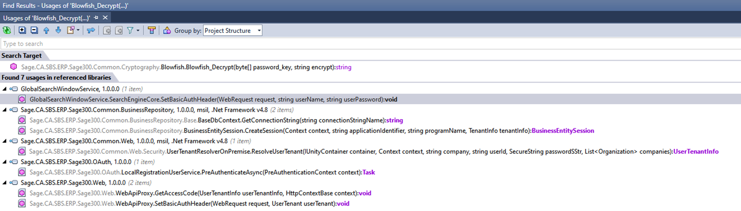This screenshot has width=741, height=211.
Task: Click the blue curved-arrow toolbar icon
Action: click(x=91, y=30)
